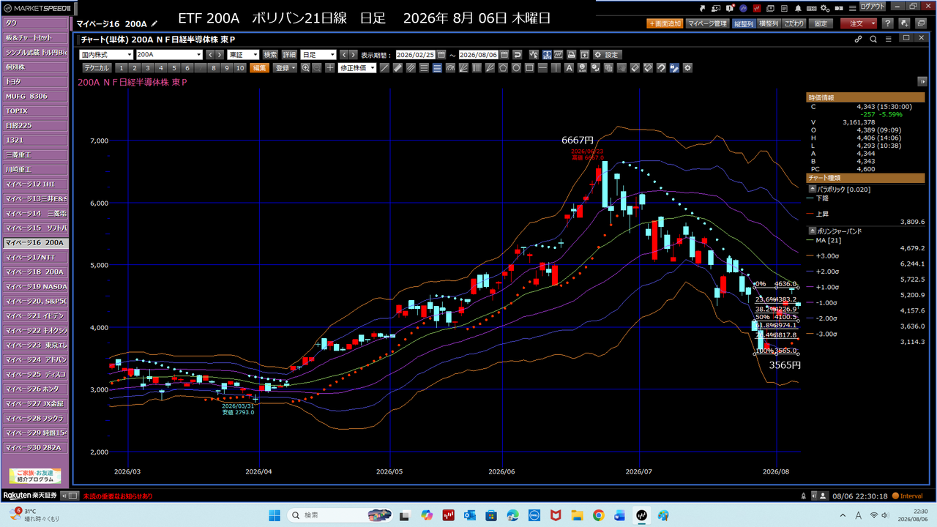Click the ＋画面追加 add screen button

pyautogui.click(x=665, y=23)
